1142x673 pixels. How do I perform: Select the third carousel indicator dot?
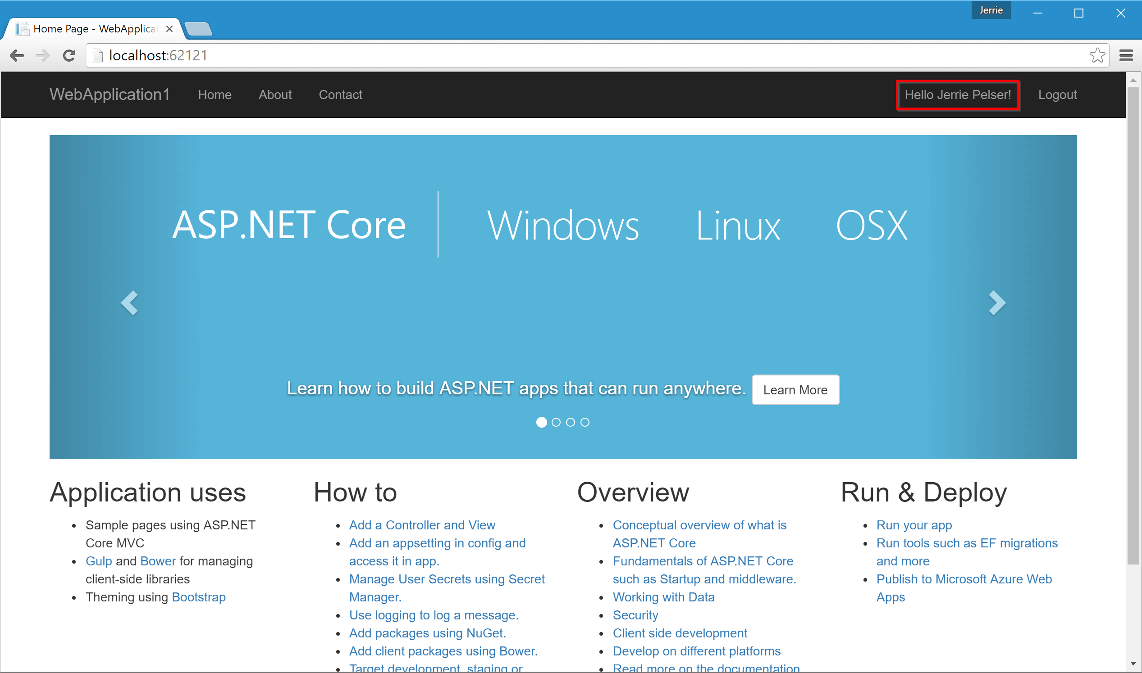point(571,422)
